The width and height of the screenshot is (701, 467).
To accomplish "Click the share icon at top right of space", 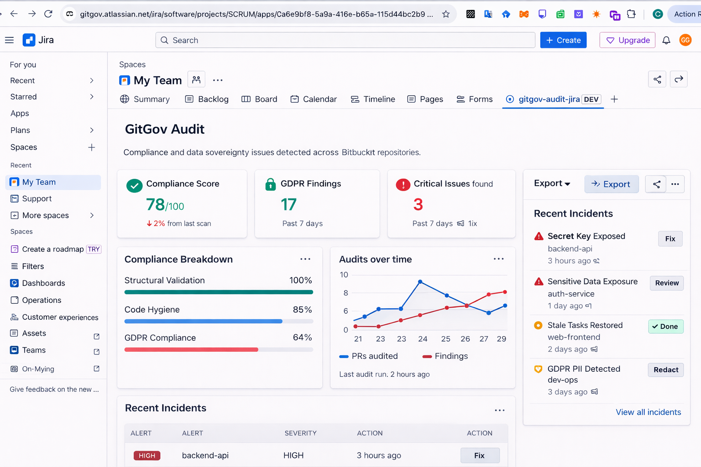I will tap(657, 79).
